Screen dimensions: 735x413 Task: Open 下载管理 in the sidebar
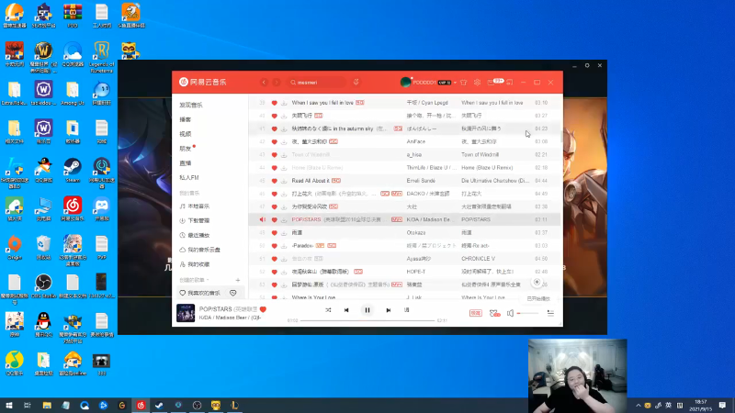[198, 221]
